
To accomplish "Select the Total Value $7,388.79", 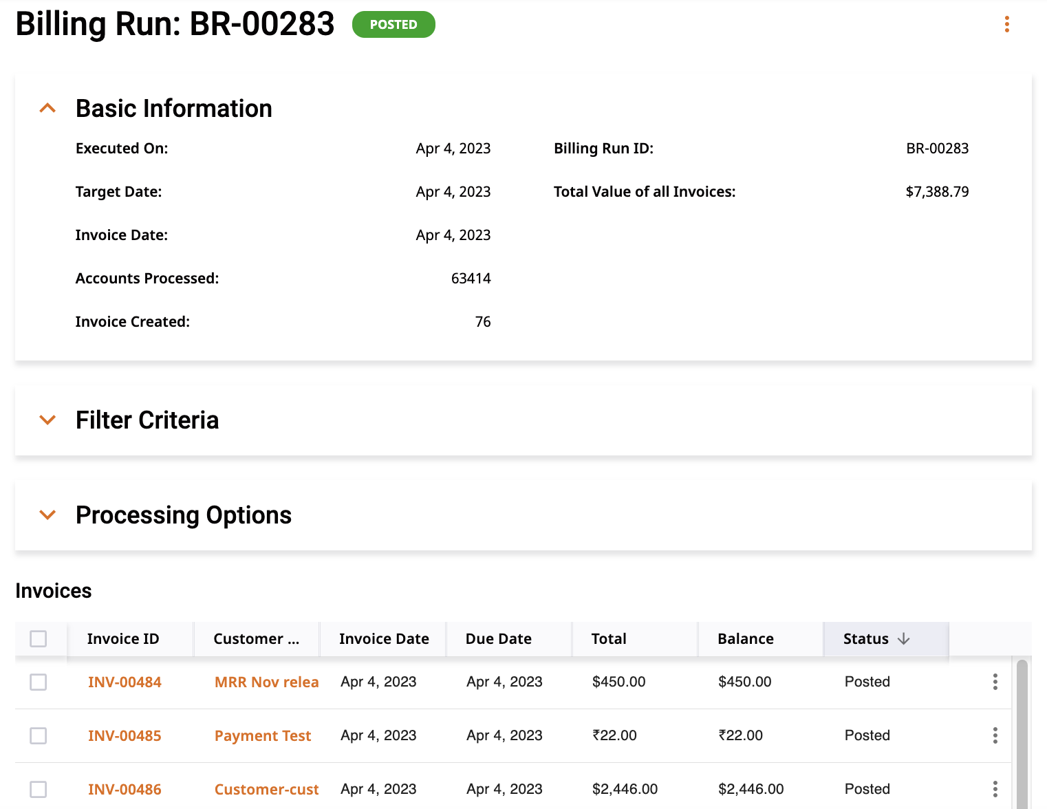I will [937, 192].
